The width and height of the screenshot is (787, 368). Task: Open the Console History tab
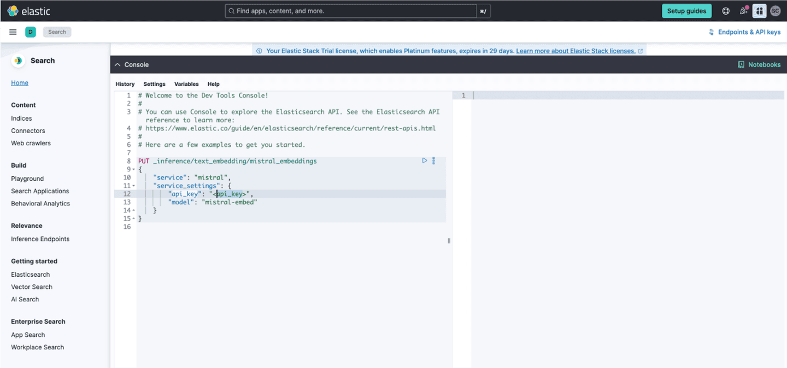tap(125, 84)
